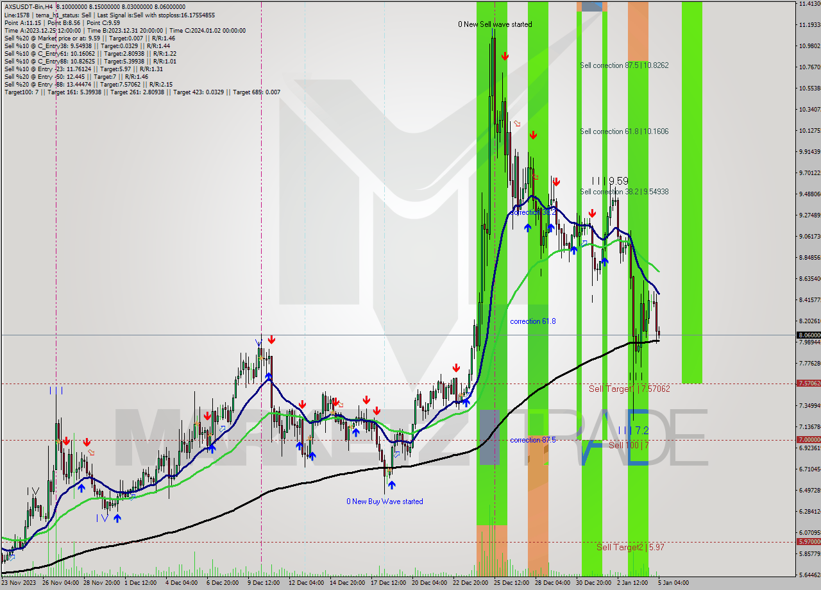
Task: Click the 'Sell %20 @ Entry -88: 13.44474' line
Action: [88, 84]
